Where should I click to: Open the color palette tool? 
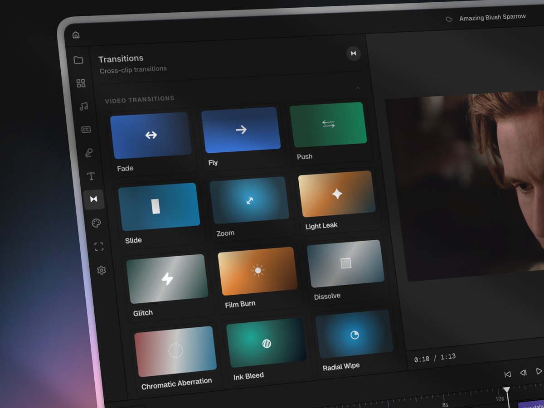click(x=97, y=222)
